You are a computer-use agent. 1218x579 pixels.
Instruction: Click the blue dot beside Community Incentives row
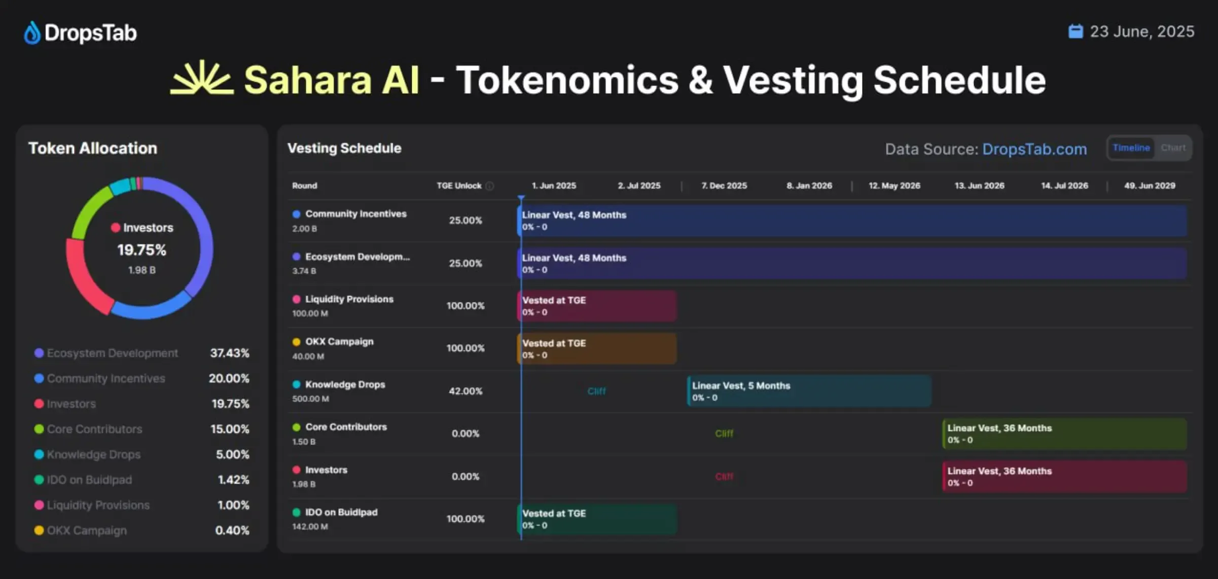[297, 214]
